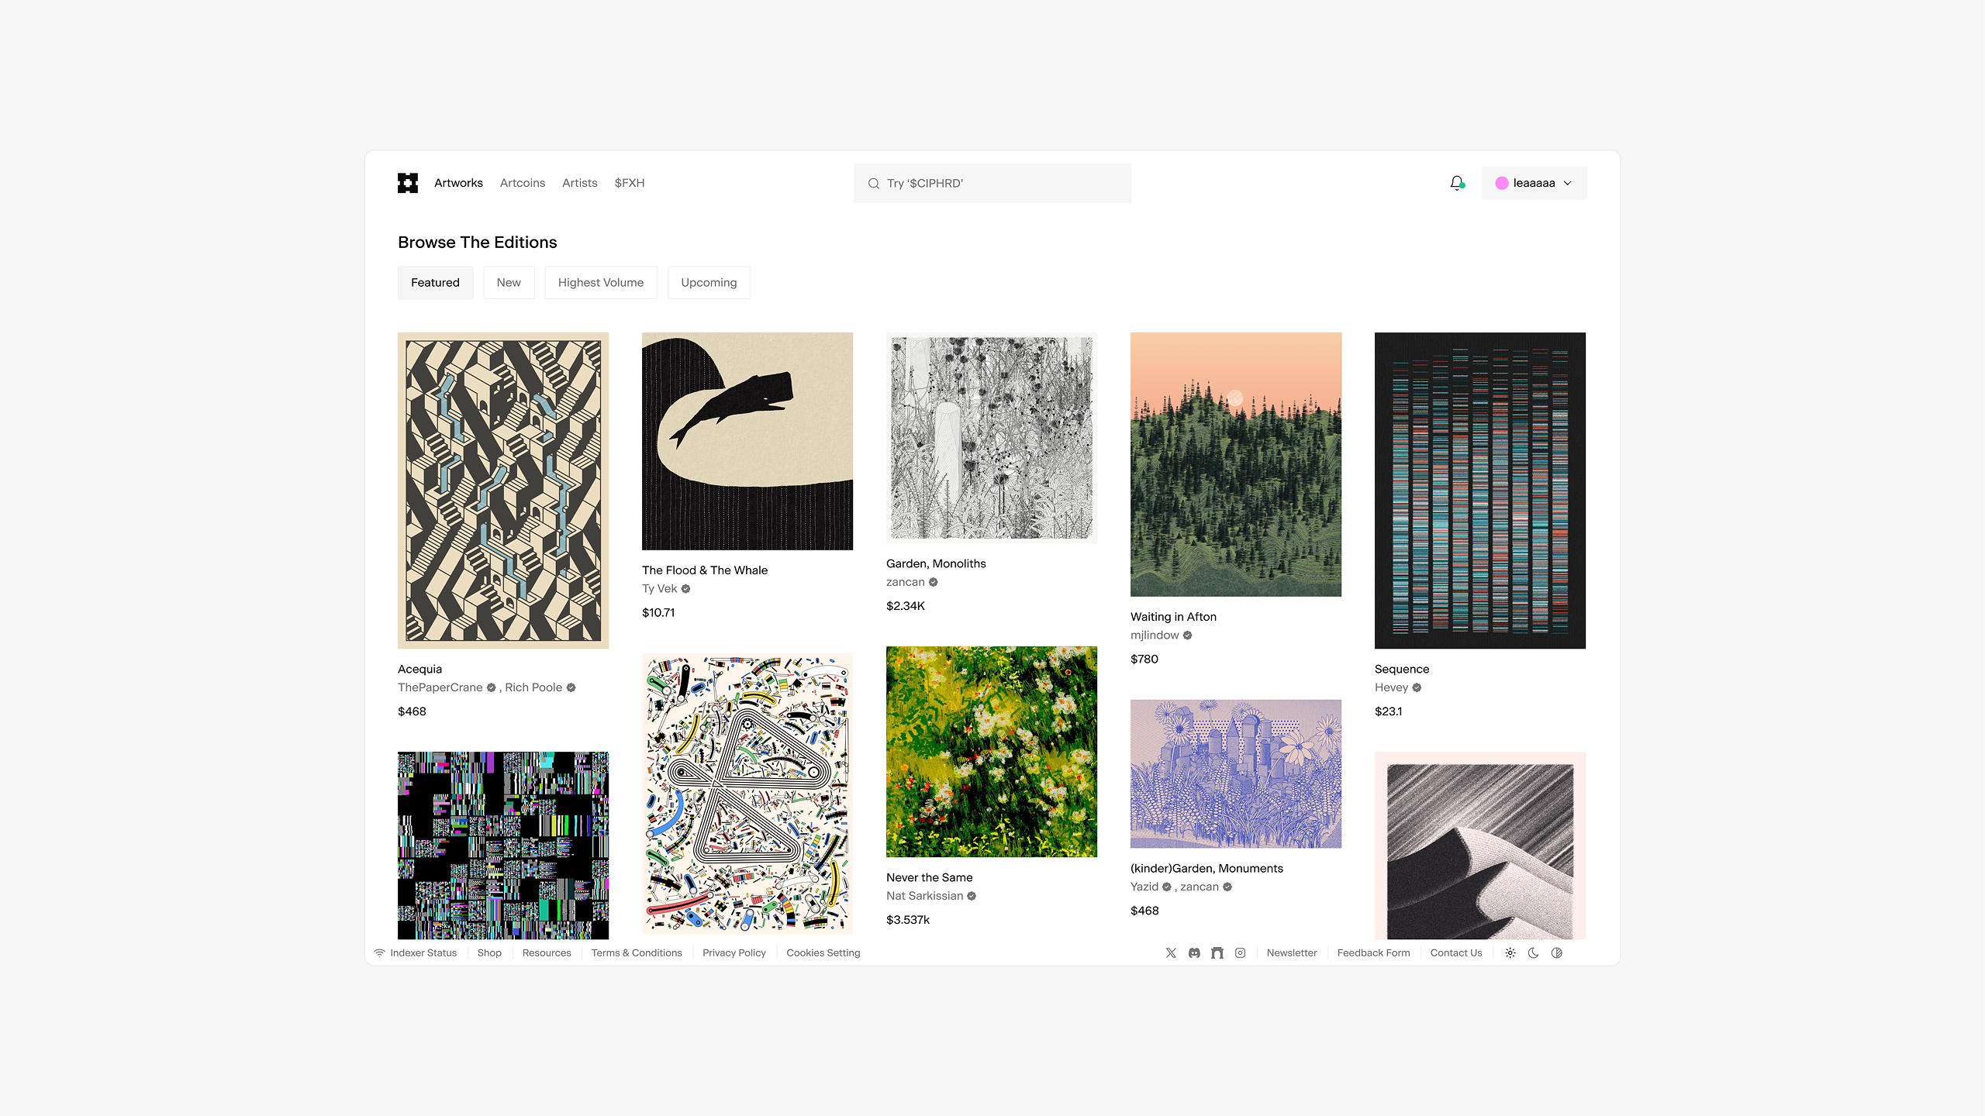The height and width of the screenshot is (1116, 1985).
Task: Click the Instagram icon in footer
Action: coord(1241,953)
